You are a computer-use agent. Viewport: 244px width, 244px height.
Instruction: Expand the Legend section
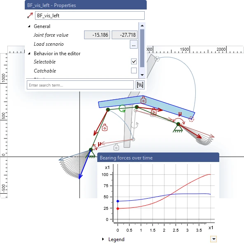tap(103, 239)
